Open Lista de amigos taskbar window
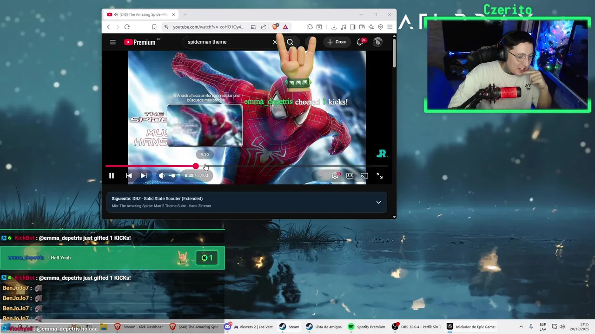The image size is (595, 334). coord(324,327)
